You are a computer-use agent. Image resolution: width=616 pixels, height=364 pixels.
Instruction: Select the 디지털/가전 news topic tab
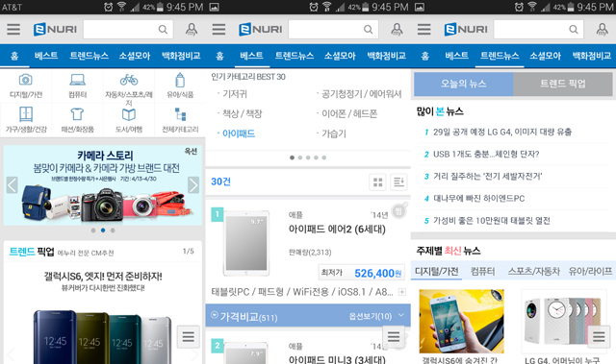pos(437,271)
